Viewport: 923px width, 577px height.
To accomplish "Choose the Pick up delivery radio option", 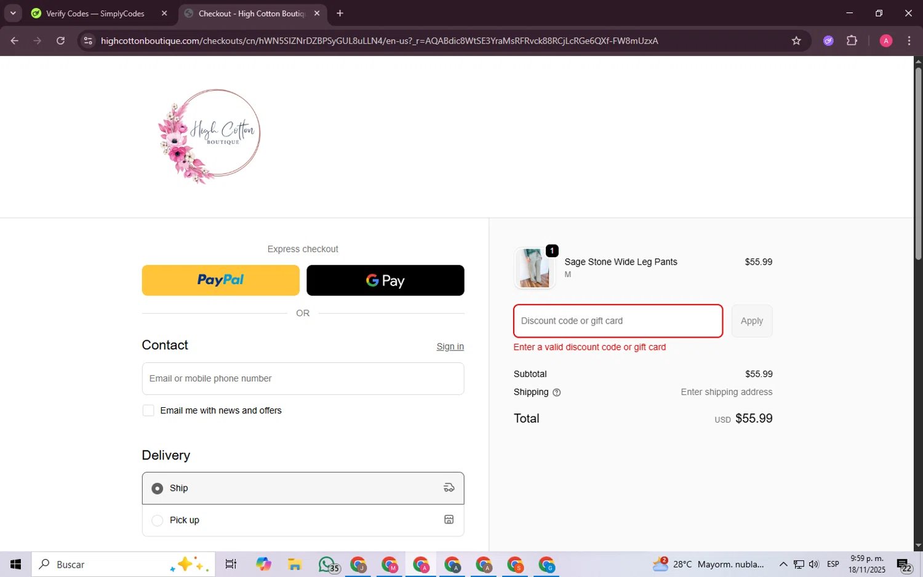I will [158, 520].
